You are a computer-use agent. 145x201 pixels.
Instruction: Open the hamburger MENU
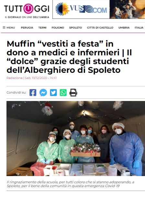click(9, 28)
